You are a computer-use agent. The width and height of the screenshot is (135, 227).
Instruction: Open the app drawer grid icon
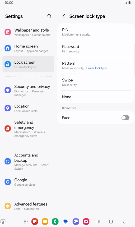[26, 221]
